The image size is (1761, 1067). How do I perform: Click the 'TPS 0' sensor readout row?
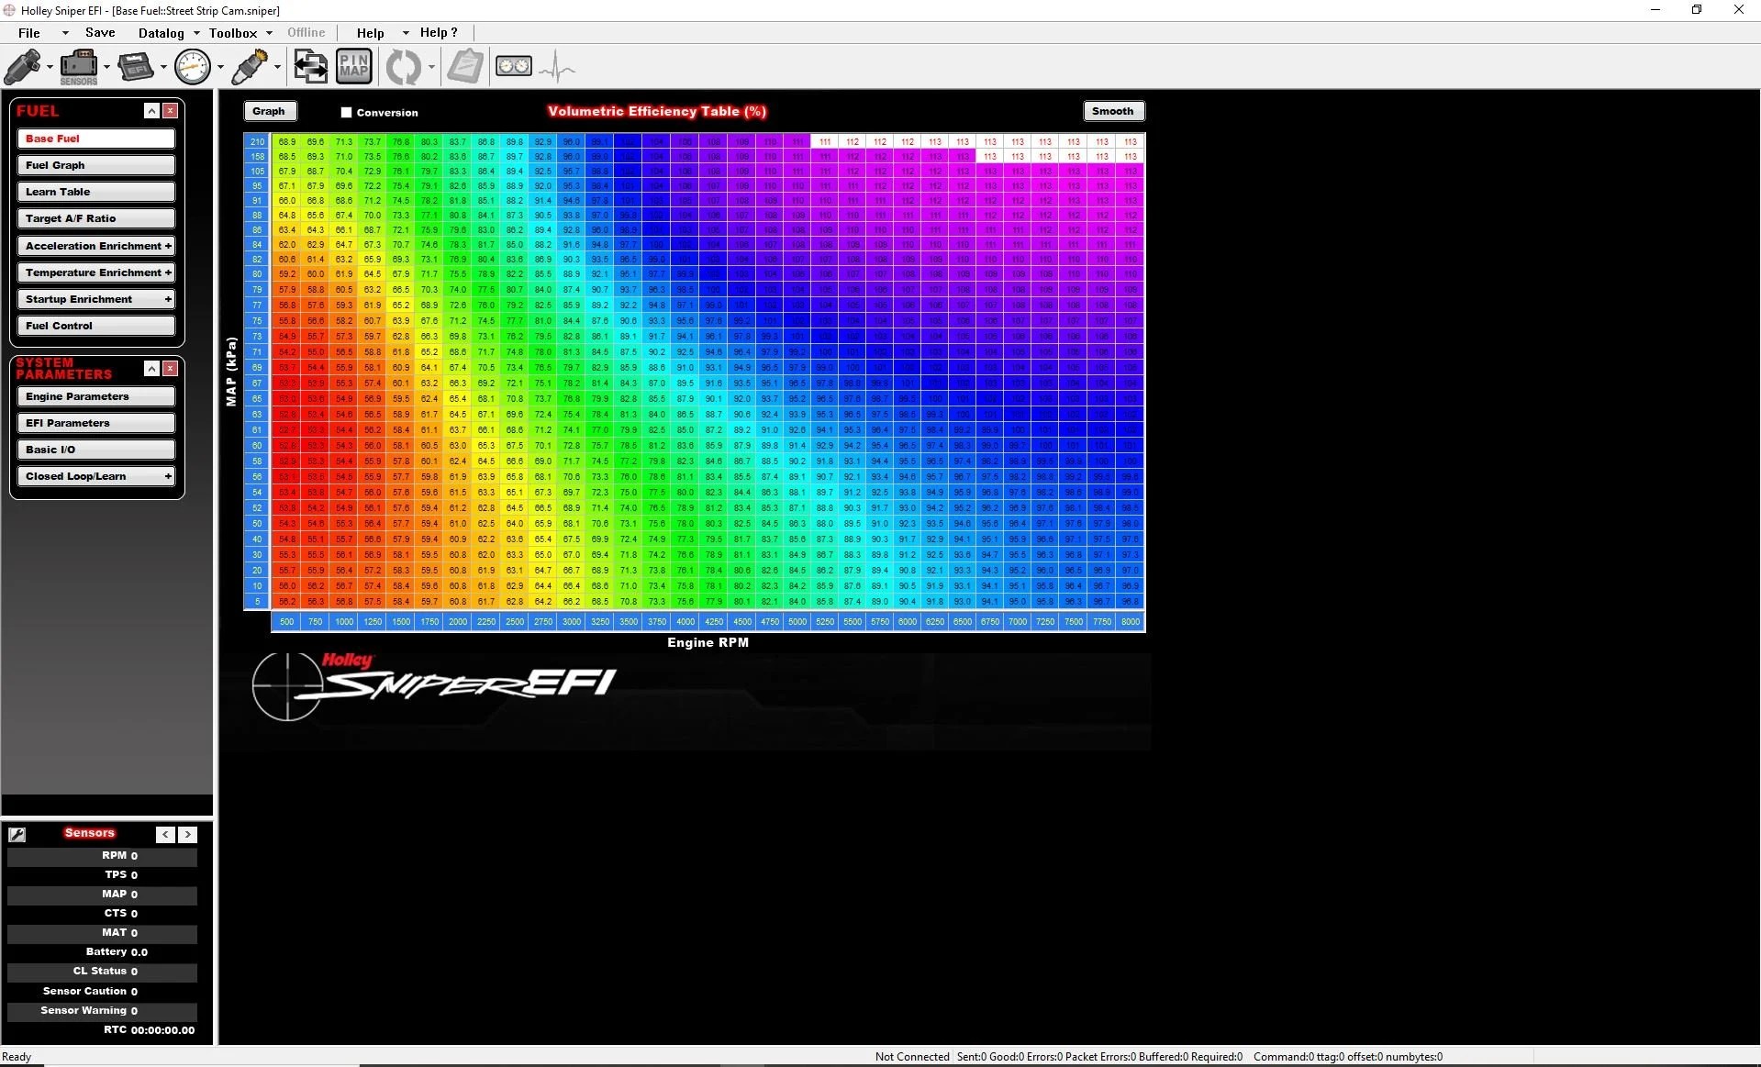click(x=102, y=875)
